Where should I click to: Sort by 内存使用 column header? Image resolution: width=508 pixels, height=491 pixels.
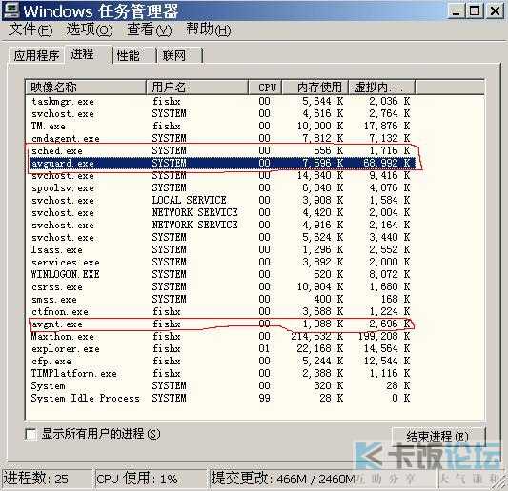pyautogui.click(x=315, y=87)
